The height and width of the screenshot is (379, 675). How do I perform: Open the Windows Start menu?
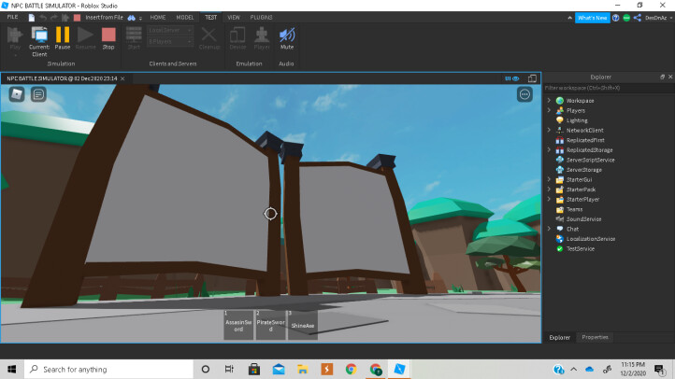(11, 369)
